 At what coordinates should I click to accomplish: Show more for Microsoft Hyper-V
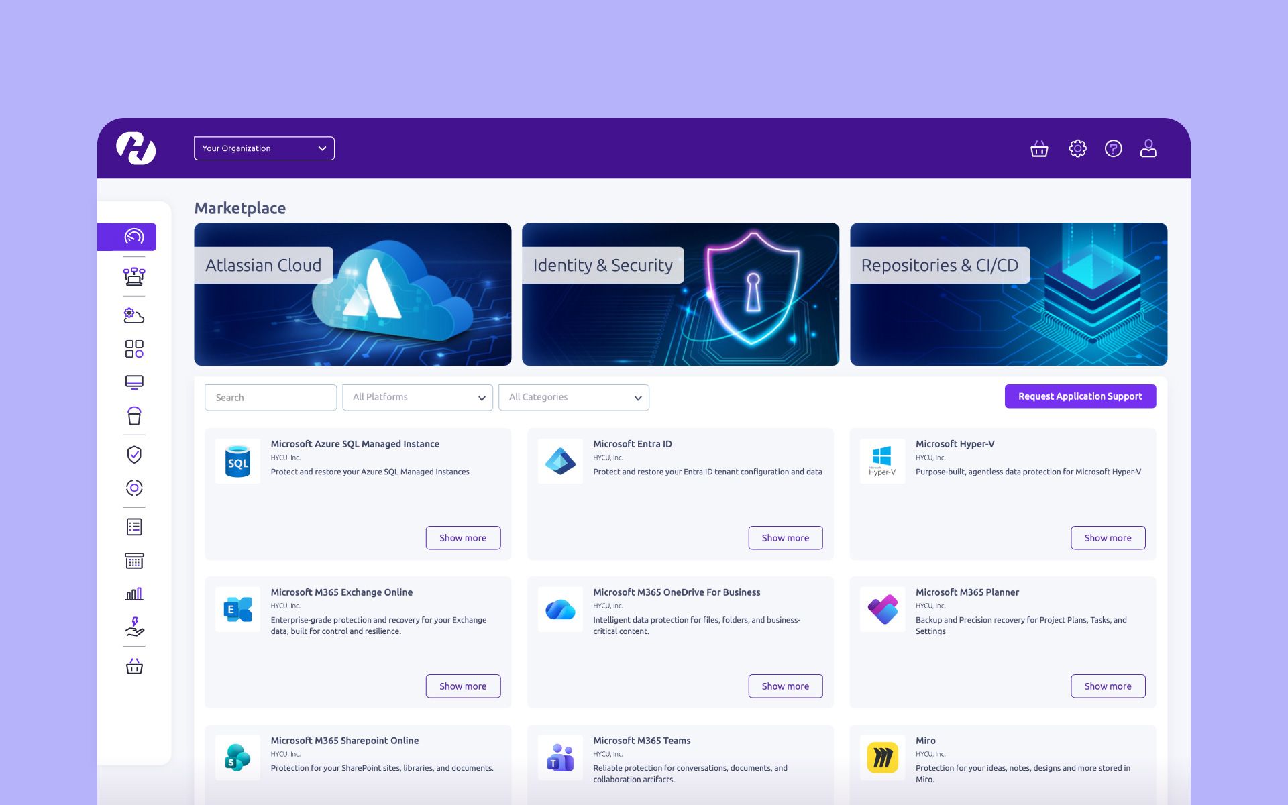[x=1108, y=538]
